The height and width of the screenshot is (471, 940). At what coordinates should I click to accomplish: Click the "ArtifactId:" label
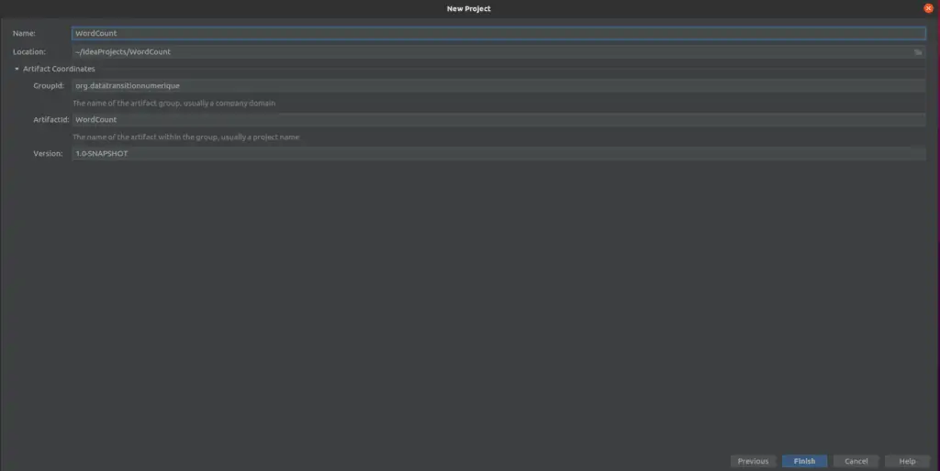click(50, 119)
